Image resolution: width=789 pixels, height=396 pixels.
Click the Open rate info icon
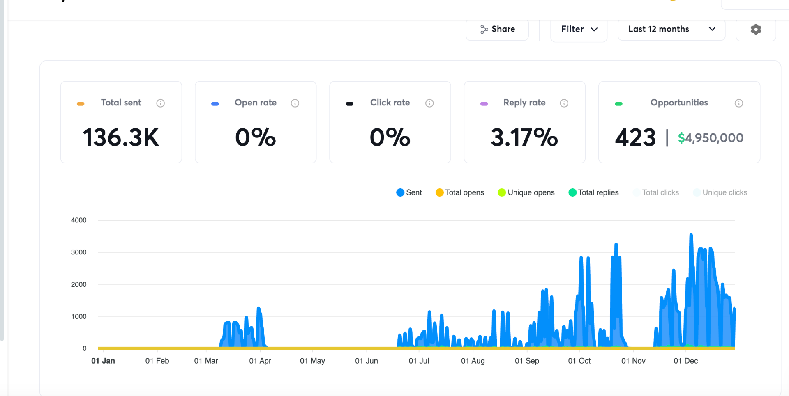(x=295, y=103)
